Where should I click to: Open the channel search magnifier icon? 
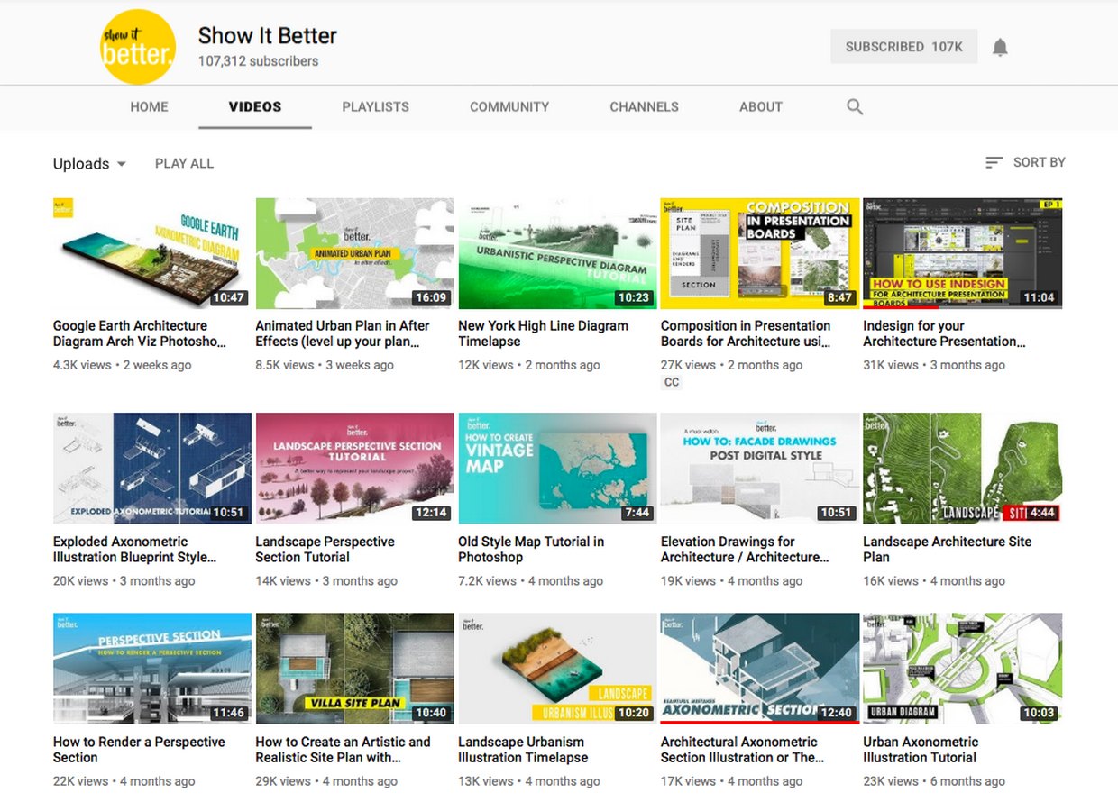tap(855, 106)
